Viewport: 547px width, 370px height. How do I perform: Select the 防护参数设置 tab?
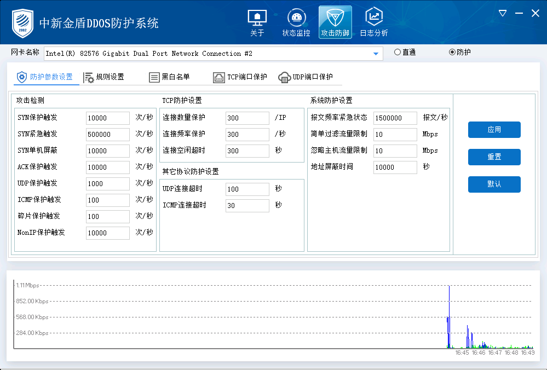tap(45, 77)
